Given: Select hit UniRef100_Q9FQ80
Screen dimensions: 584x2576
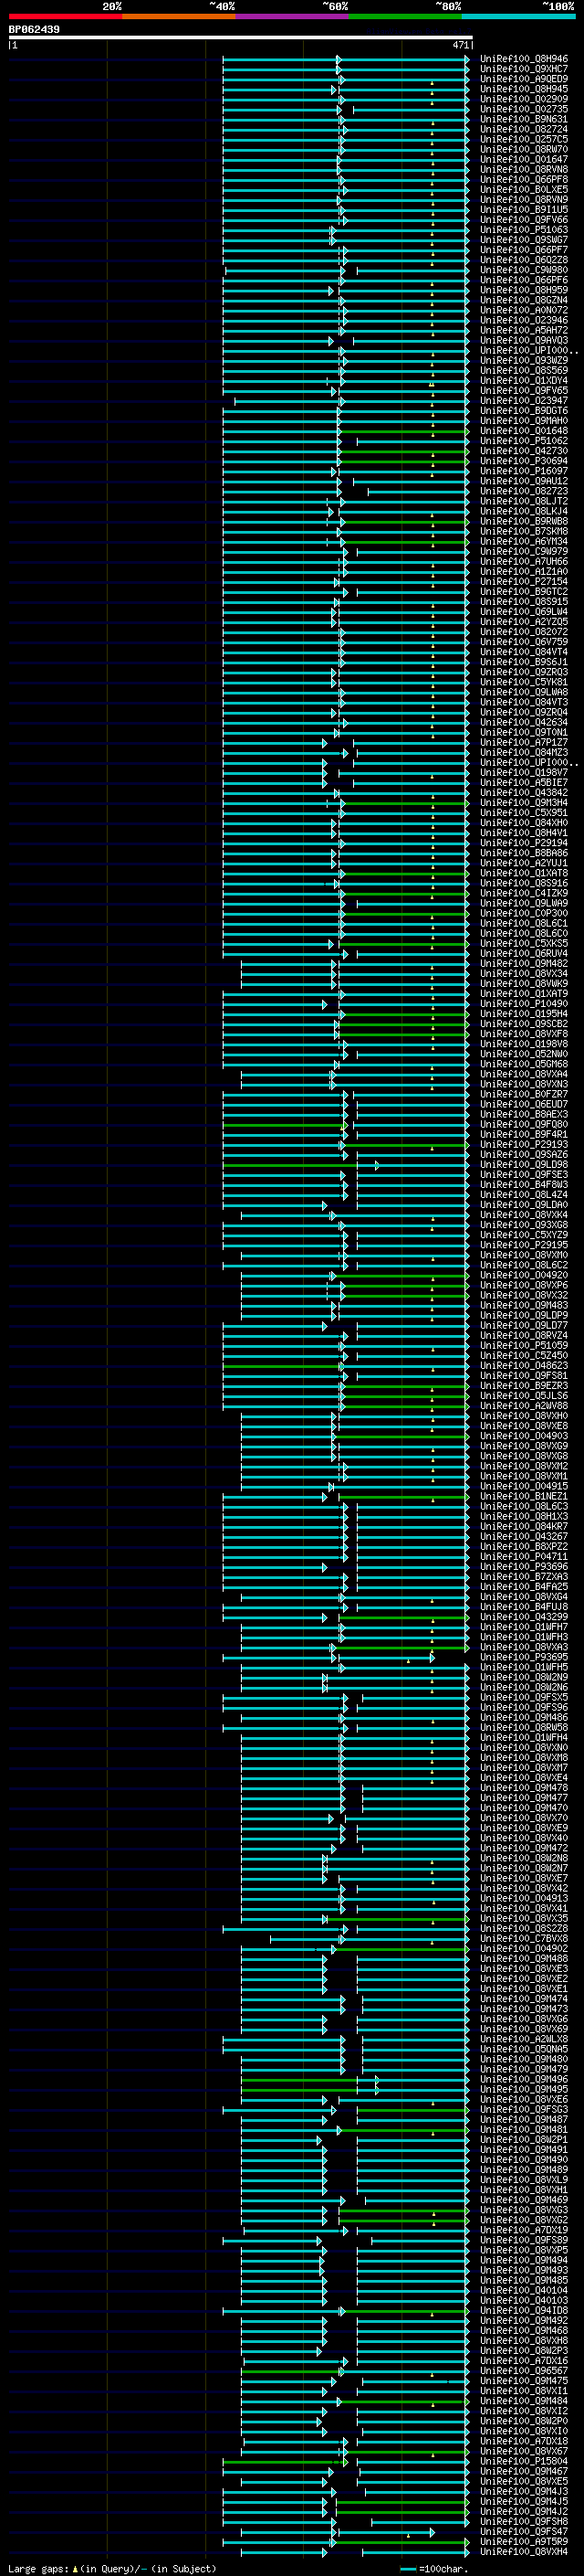Looking at the screenshot, I should (x=524, y=1124).
